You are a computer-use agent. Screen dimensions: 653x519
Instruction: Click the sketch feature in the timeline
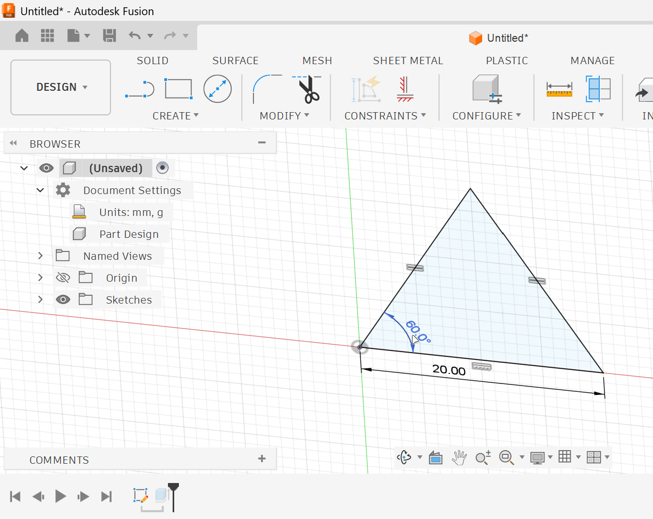click(x=140, y=496)
